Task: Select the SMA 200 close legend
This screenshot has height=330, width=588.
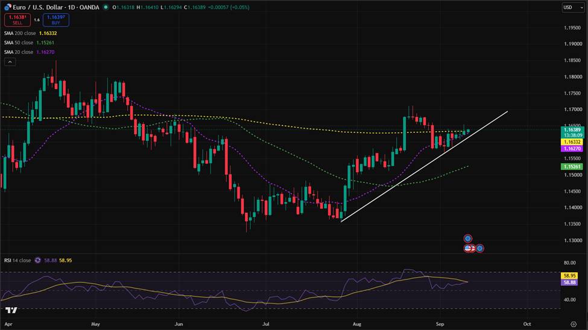Action: coord(20,33)
